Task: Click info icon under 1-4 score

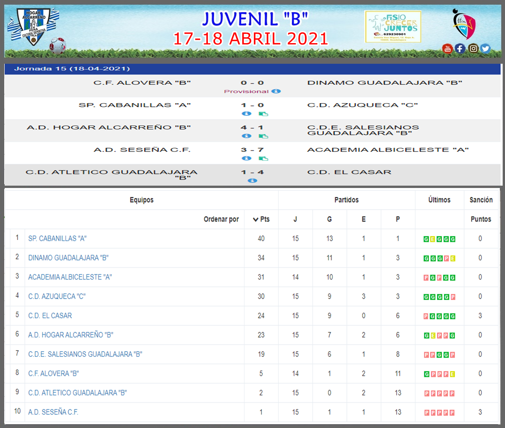Action: tap(252, 180)
